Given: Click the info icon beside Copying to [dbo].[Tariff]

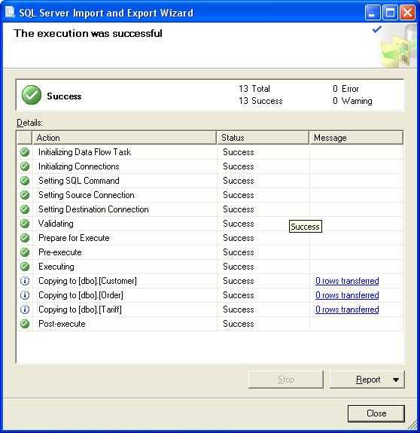Looking at the screenshot, I should pos(25,310).
